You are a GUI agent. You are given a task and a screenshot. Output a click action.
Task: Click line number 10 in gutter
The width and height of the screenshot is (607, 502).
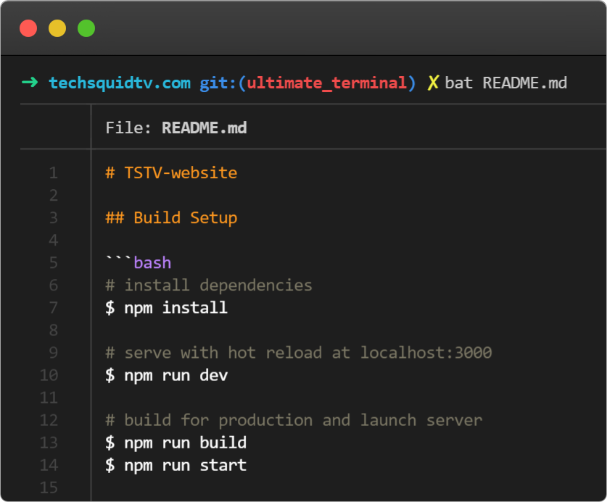click(49, 375)
